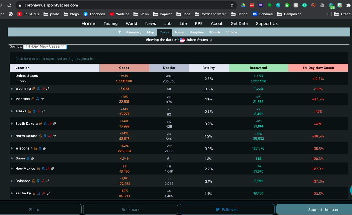Bookmark this page with the star icon

(232, 5)
